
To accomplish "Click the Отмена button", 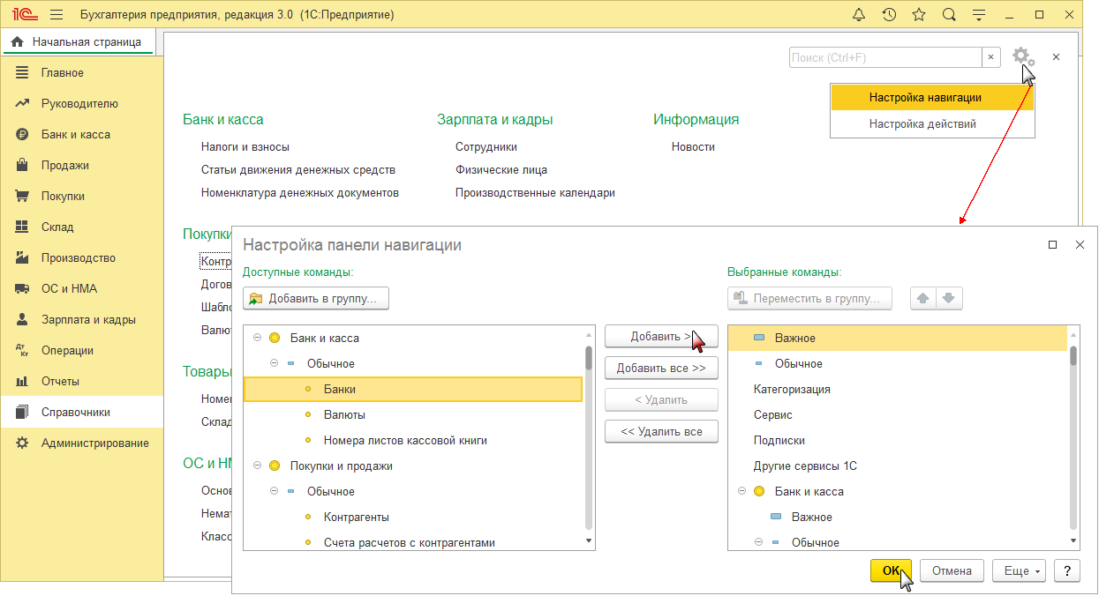I will click(952, 570).
